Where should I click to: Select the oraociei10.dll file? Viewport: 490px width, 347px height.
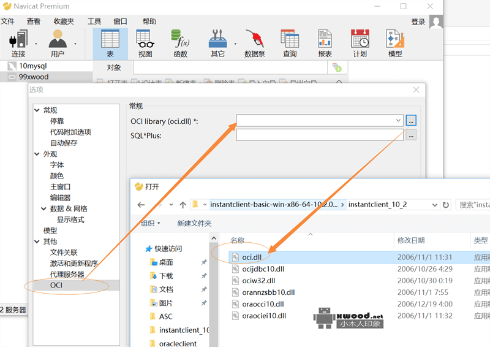tap(264, 316)
